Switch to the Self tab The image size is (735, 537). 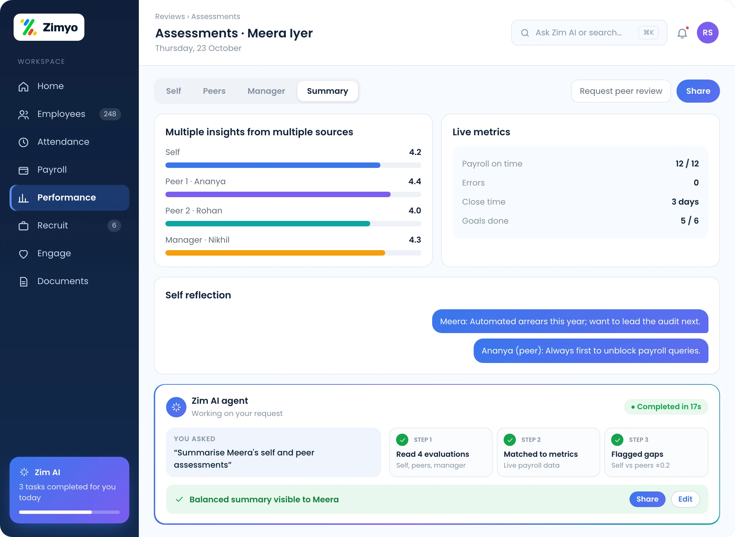tap(174, 91)
